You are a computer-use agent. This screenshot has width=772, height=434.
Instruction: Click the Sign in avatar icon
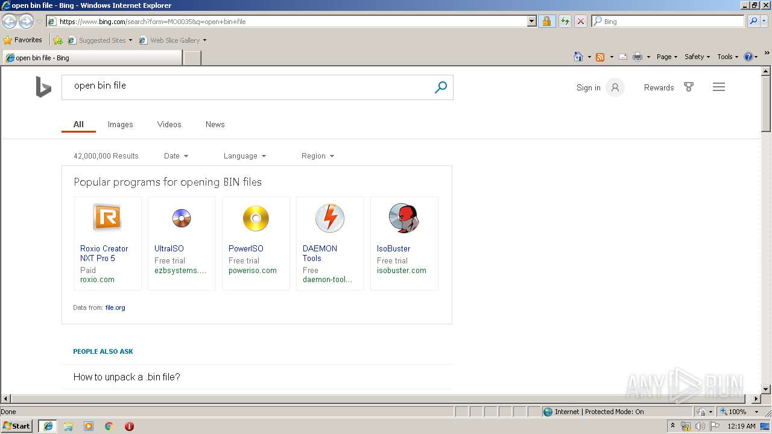pos(615,87)
